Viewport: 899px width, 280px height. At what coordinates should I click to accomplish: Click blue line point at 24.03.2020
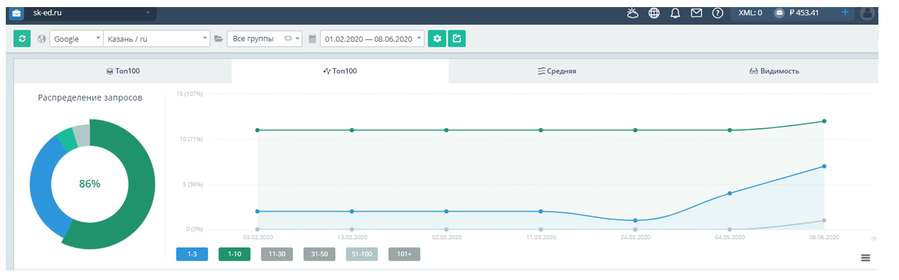tap(635, 220)
